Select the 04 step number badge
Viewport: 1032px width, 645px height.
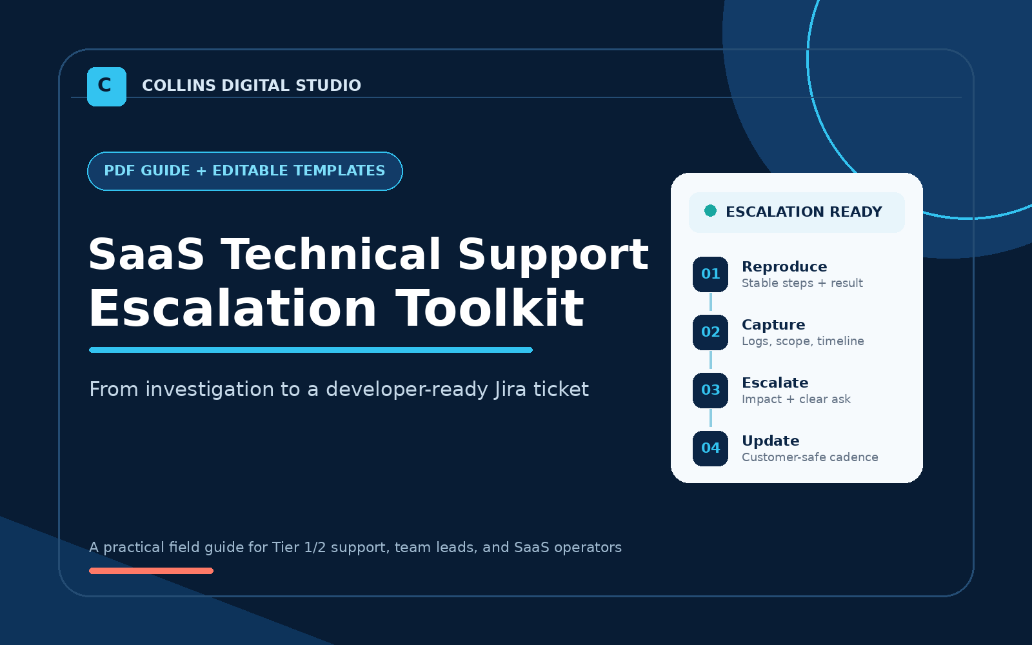(x=710, y=448)
